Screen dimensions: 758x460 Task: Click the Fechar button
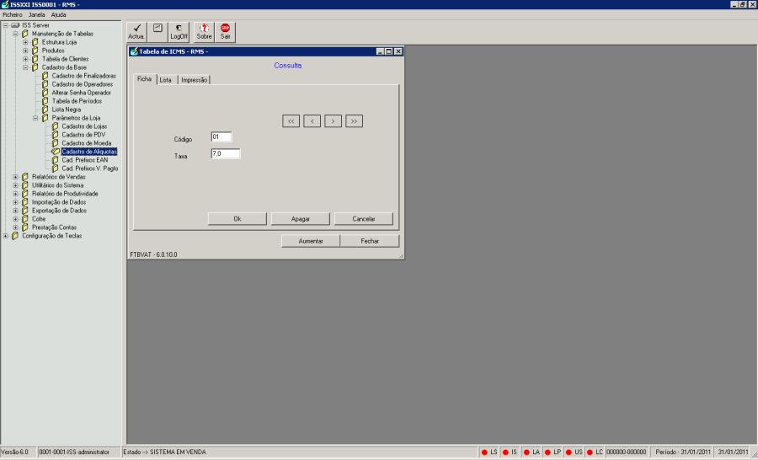tap(370, 241)
